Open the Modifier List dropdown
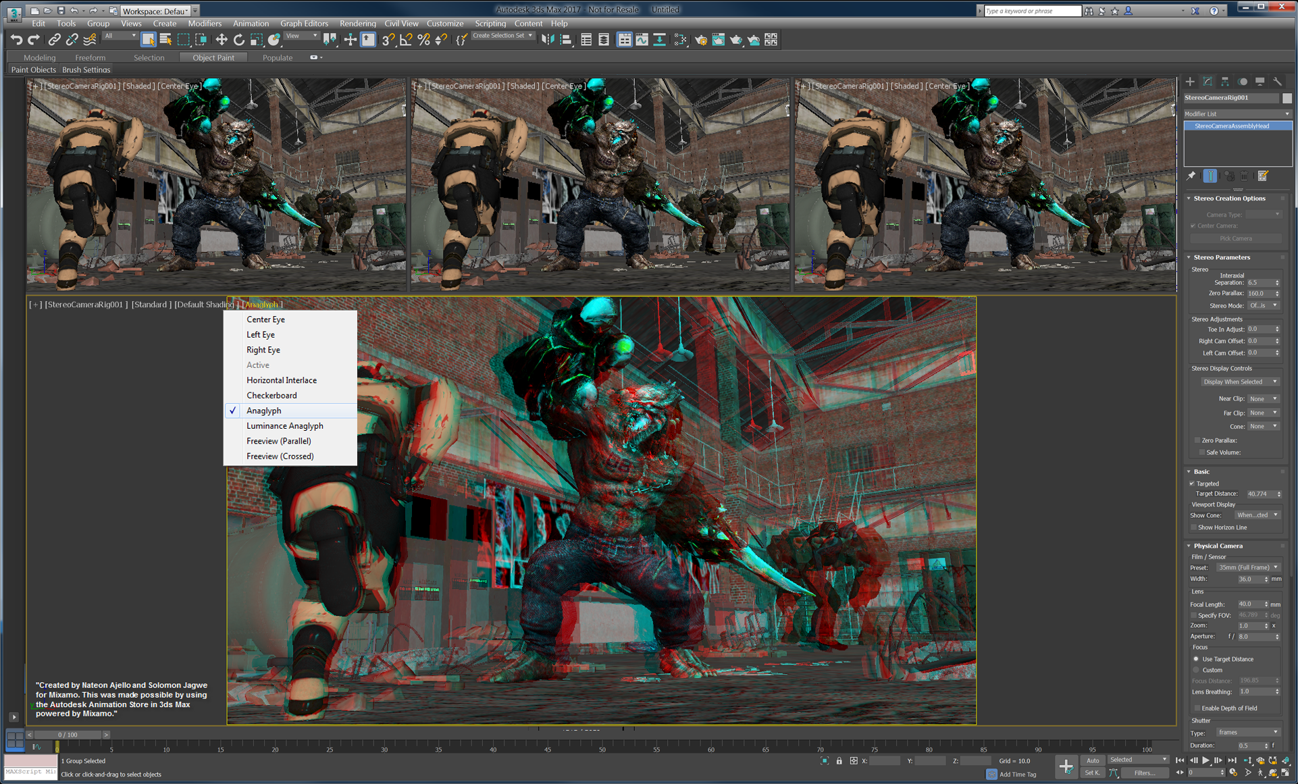Viewport: 1298px width, 784px height. tap(1237, 113)
